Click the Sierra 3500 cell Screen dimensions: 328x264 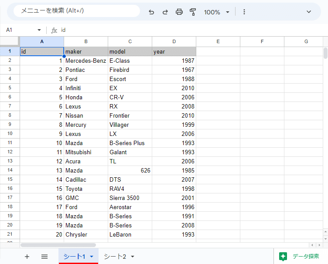130,198
